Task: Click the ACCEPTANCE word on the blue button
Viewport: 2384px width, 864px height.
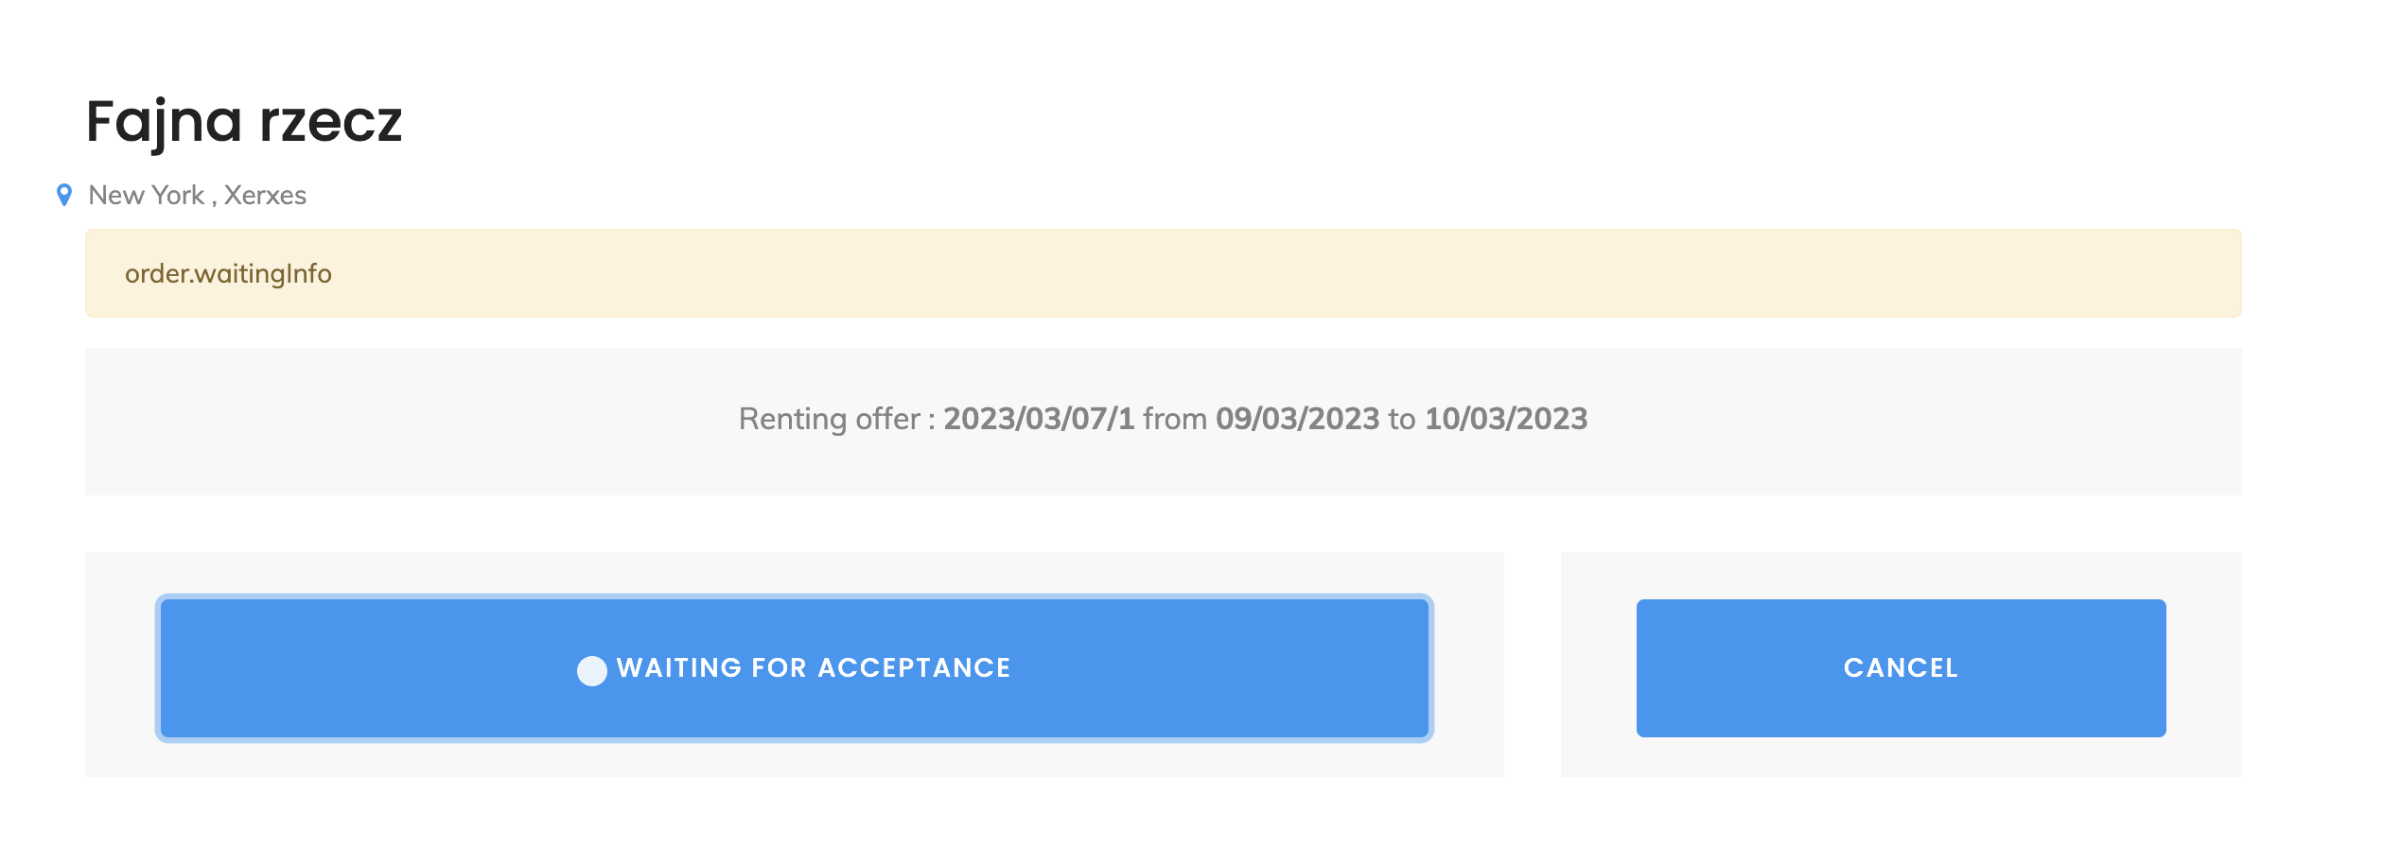Action: pos(914,668)
